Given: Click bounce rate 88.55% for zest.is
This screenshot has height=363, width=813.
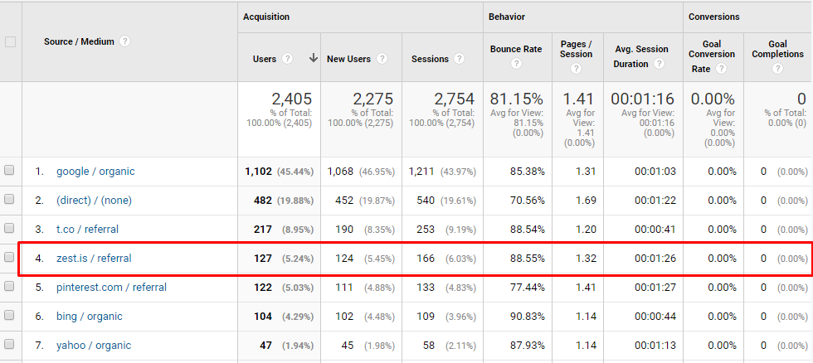Looking at the screenshot, I should pos(528,259).
